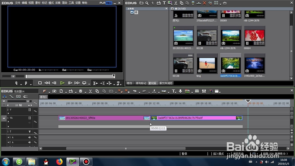Click the toolbox icon in the bin toolbar
The height and width of the screenshot is (166, 295).
click(224, 3)
